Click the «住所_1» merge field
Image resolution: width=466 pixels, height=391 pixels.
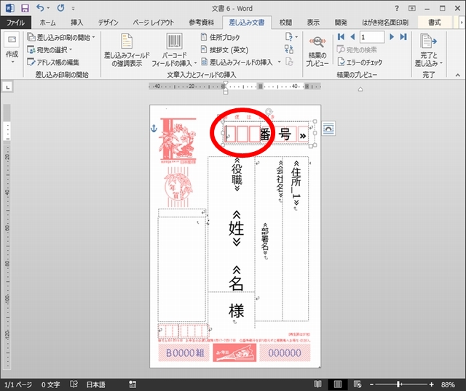[x=296, y=183]
